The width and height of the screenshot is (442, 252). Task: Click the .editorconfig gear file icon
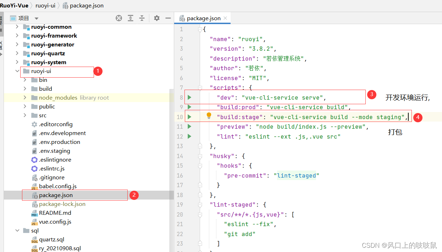(34, 124)
